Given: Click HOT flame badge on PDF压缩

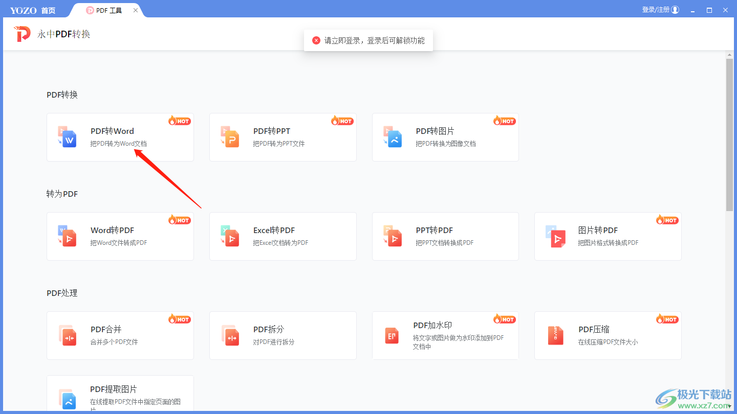Looking at the screenshot, I should click(667, 319).
